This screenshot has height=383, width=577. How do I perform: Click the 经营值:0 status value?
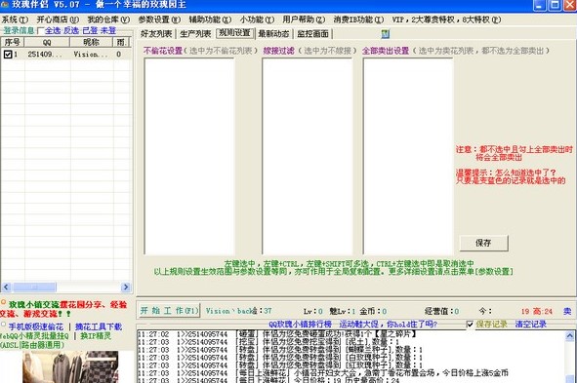441,312
